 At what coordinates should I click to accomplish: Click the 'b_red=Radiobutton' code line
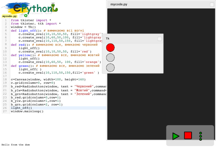pyautogui.click(x=58, y=86)
